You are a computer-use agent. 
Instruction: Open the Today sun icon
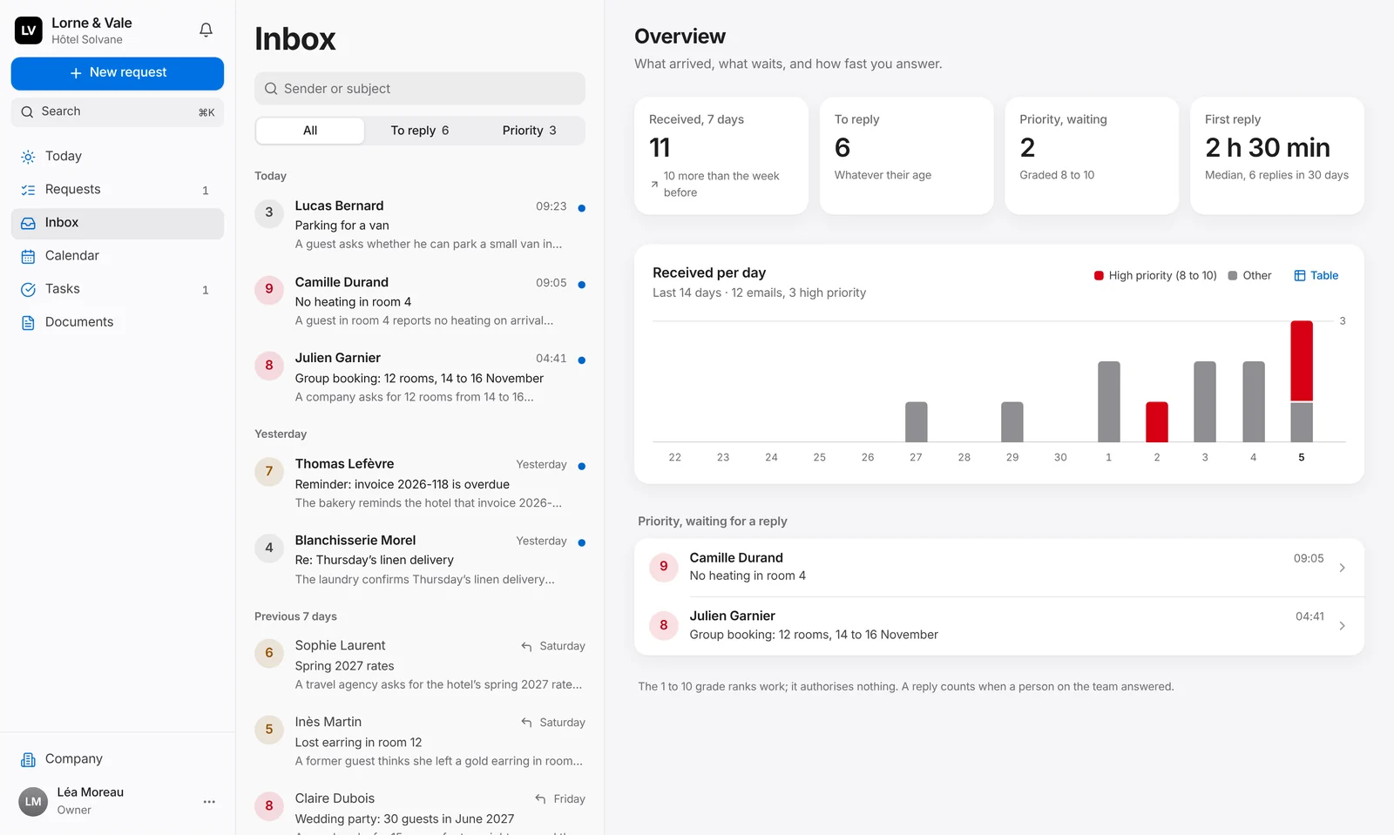(28, 157)
